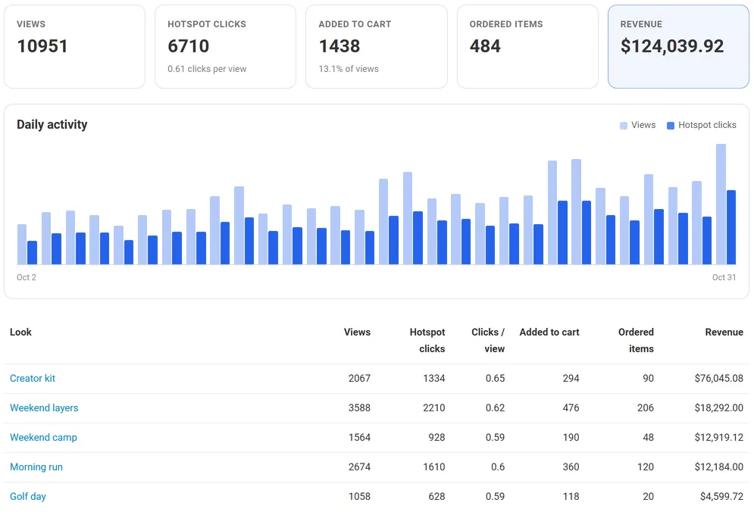Click the Hotspot clicks bar for Oct 31
This screenshot has height=515, width=754.
pos(731,227)
